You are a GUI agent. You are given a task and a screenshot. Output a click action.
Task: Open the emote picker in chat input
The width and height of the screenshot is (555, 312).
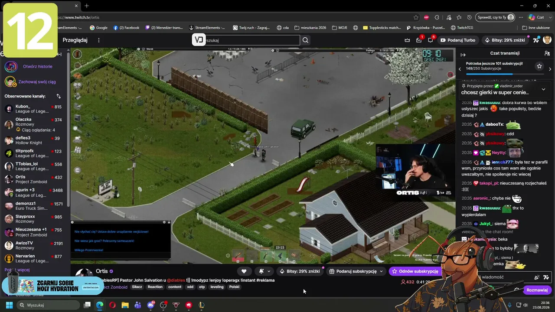click(546, 277)
